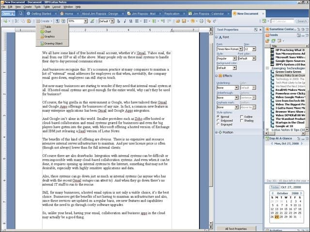Float the Text Properties panel
Screen dimensions: 310x232
(256, 30)
